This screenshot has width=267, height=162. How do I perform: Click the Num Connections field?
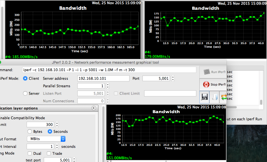[x=91, y=101]
